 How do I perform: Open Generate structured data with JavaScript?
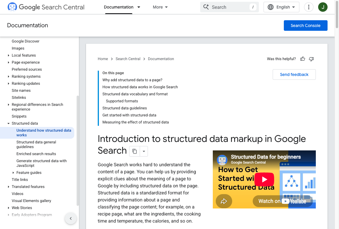click(x=41, y=163)
